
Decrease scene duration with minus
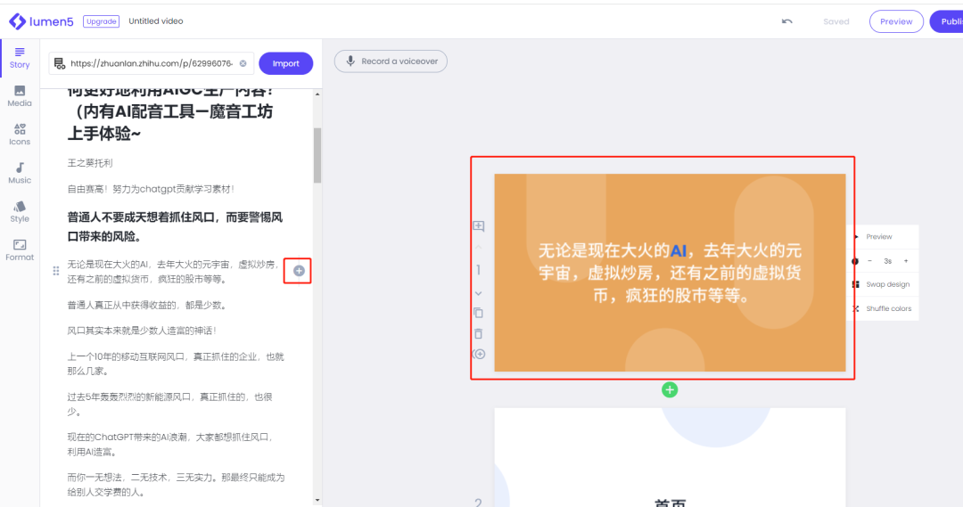point(869,261)
